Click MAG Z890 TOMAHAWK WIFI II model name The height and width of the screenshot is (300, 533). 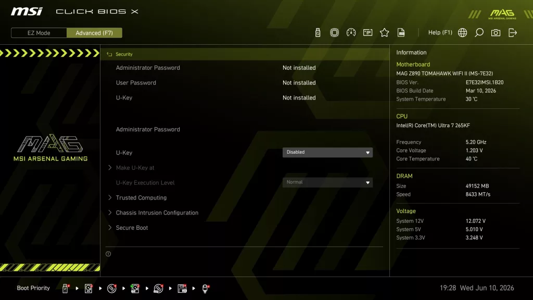pos(445,73)
